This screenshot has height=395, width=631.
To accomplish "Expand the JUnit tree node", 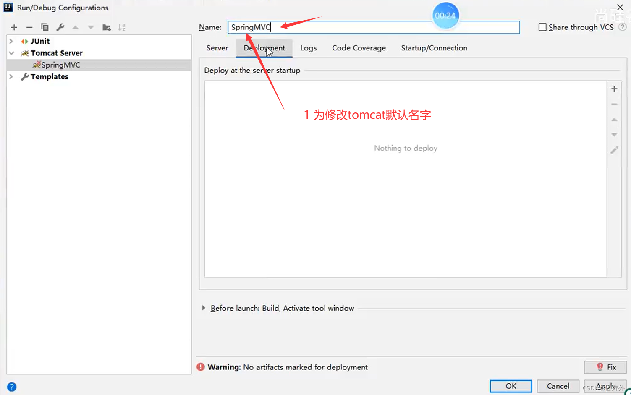I will point(11,41).
